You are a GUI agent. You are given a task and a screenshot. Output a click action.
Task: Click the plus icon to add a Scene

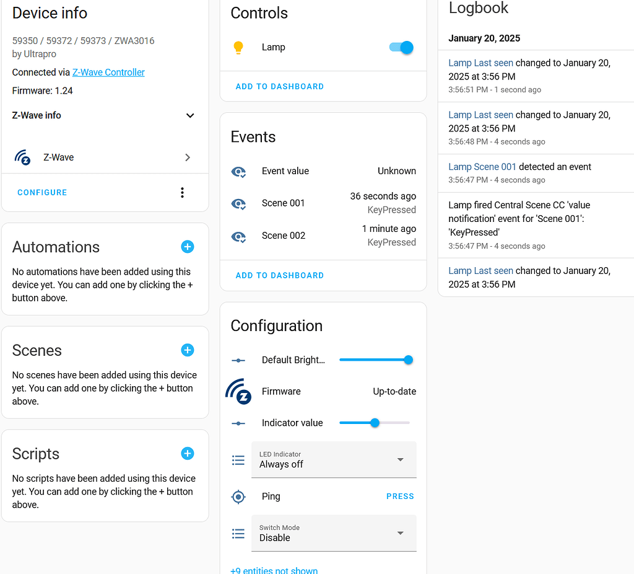[187, 350]
